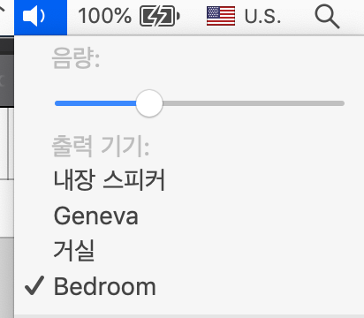364x318 pixels.
Task: Click the volume speaker icon in menu bar
Action: click(x=34, y=16)
